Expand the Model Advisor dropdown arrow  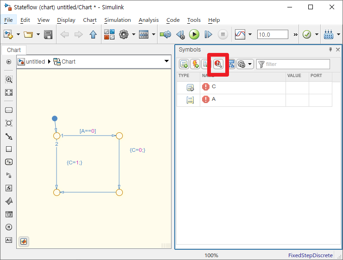point(317,34)
